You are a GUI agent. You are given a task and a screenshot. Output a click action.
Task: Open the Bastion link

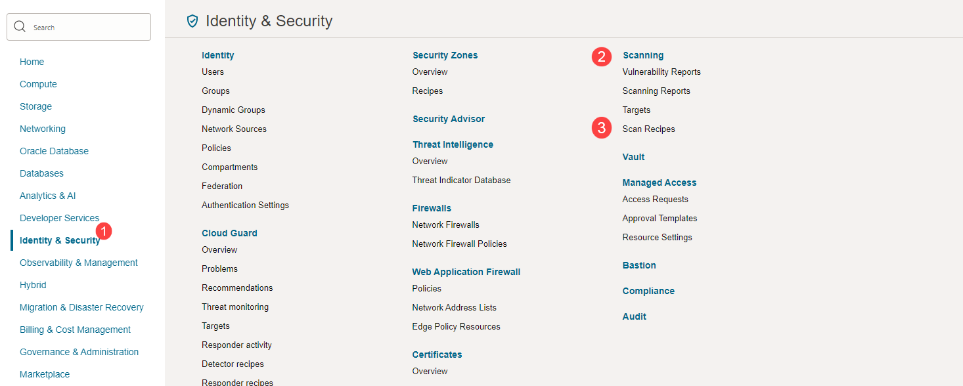(639, 265)
